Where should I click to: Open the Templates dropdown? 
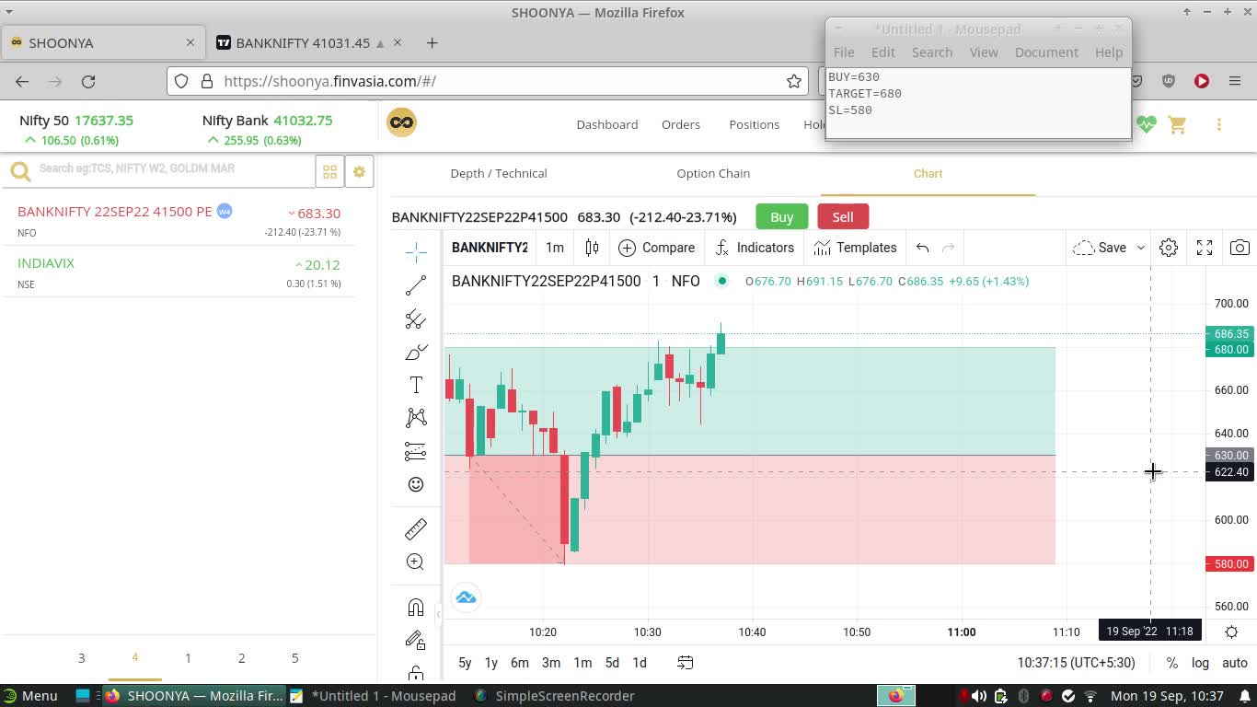click(x=855, y=248)
